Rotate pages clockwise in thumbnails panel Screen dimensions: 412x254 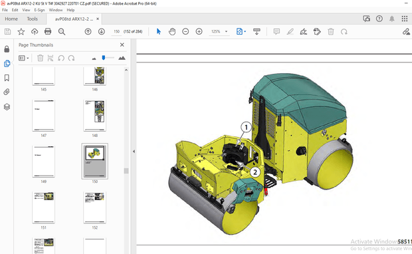click(x=72, y=58)
